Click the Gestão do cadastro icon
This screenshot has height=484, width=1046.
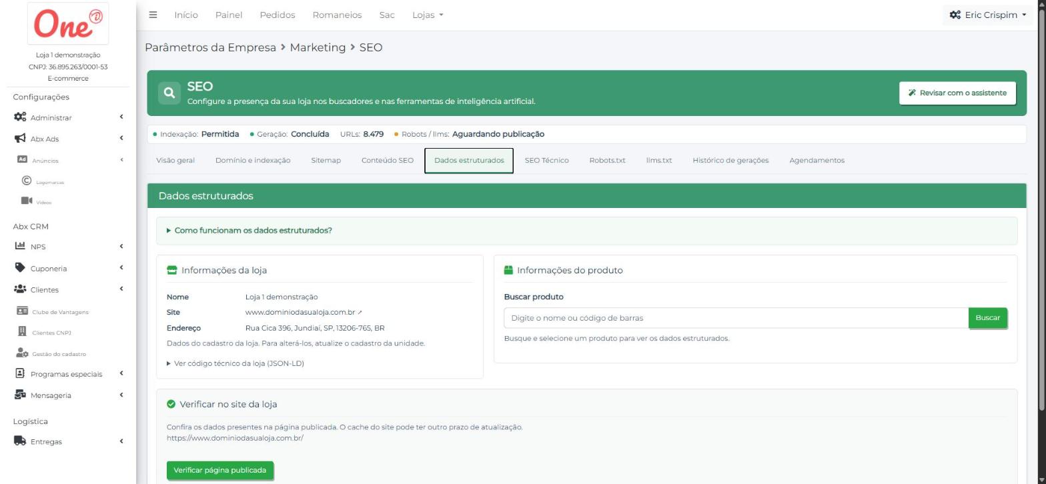pyautogui.click(x=22, y=353)
